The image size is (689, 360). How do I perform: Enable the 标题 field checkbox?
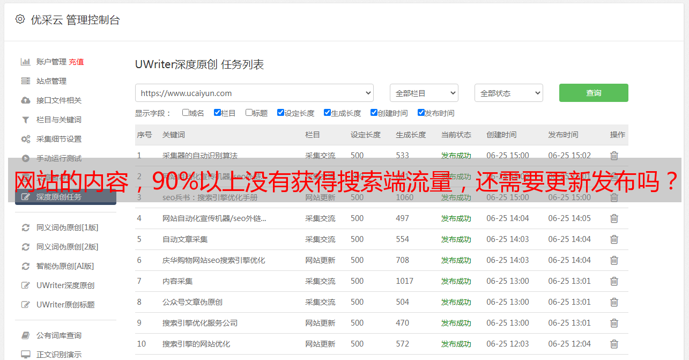click(x=249, y=113)
